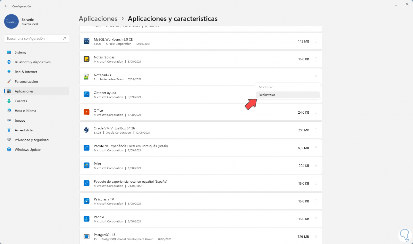This screenshot has width=413, height=244.
Task: Click the Películas y TV app icon
Action: (x=87, y=201)
